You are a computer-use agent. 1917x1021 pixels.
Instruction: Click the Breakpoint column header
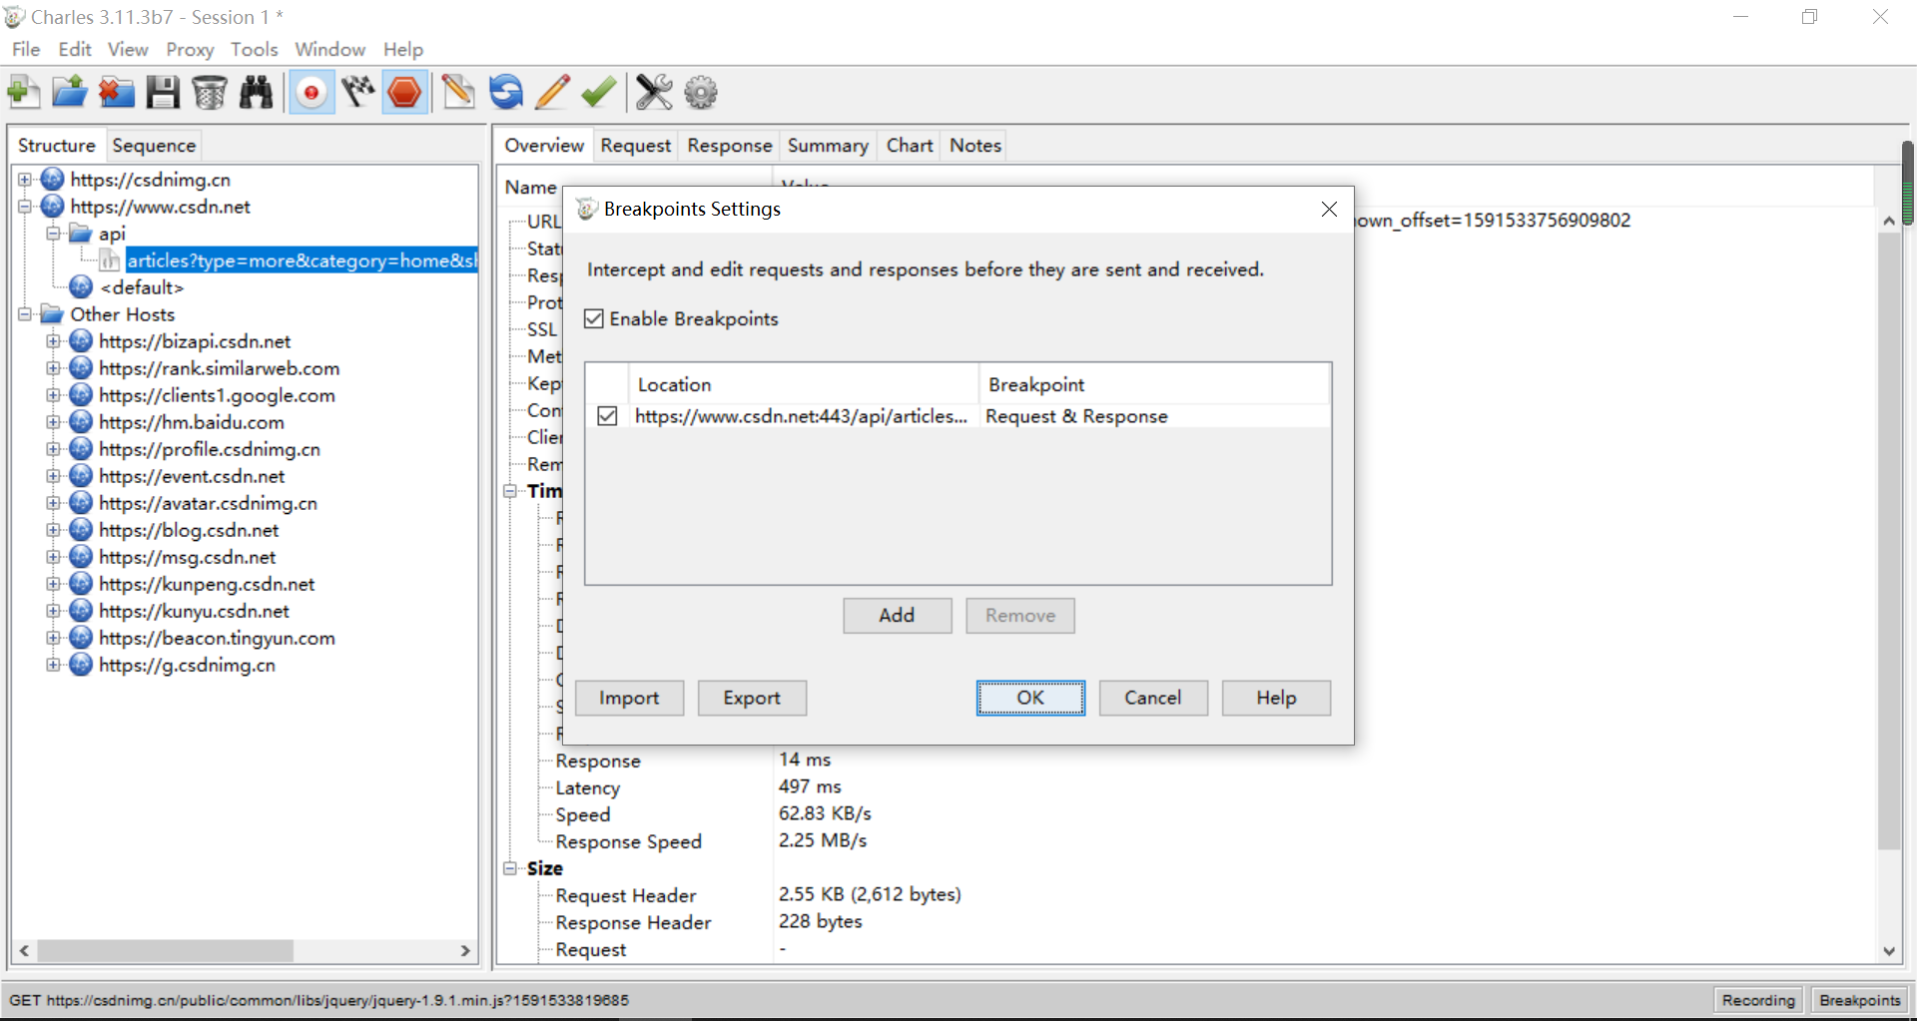(1154, 384)
